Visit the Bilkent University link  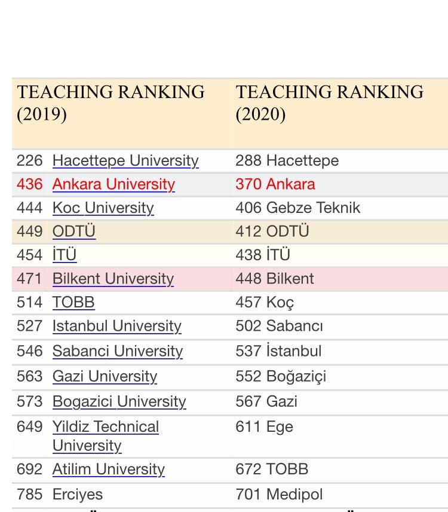click(113, 279)
